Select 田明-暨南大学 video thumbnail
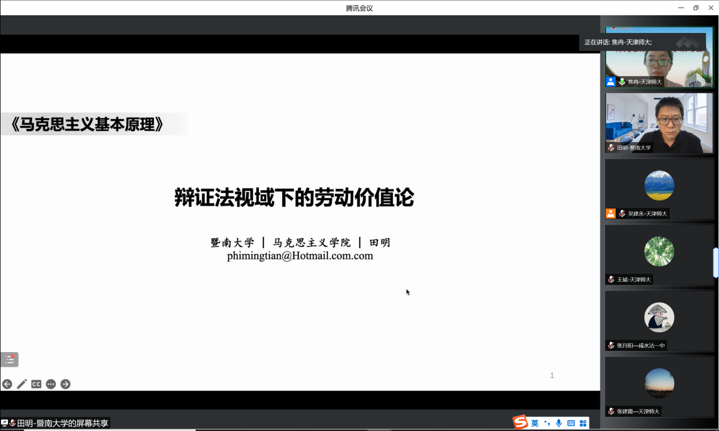 [659, 123]
